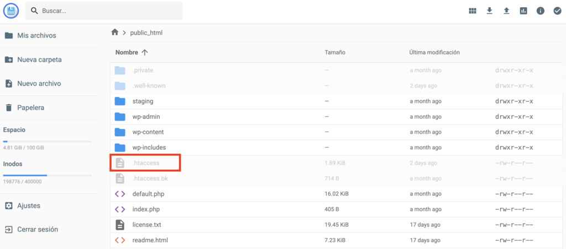Click the Buscar search field
This screenshot has height=249, width=566.
click(103, 11)
